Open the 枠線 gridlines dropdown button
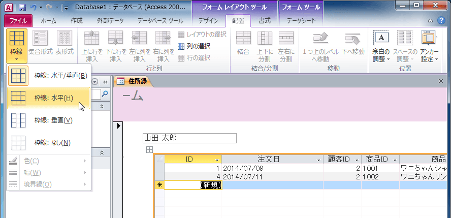 click(x=17, y=46)
